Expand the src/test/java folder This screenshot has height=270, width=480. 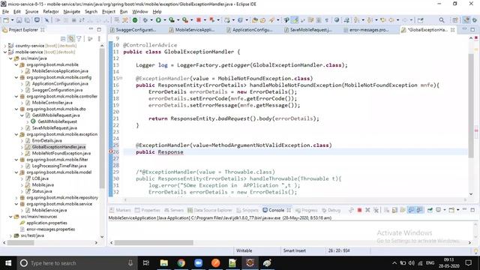(10, 235)
